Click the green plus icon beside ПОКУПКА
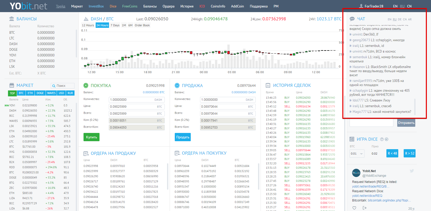This screenshot has height=211, width=431. [86, 86]
